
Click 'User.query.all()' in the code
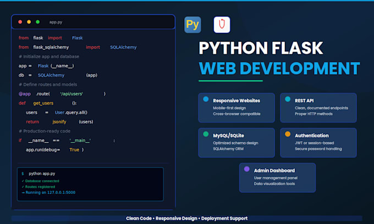[71, 112]
